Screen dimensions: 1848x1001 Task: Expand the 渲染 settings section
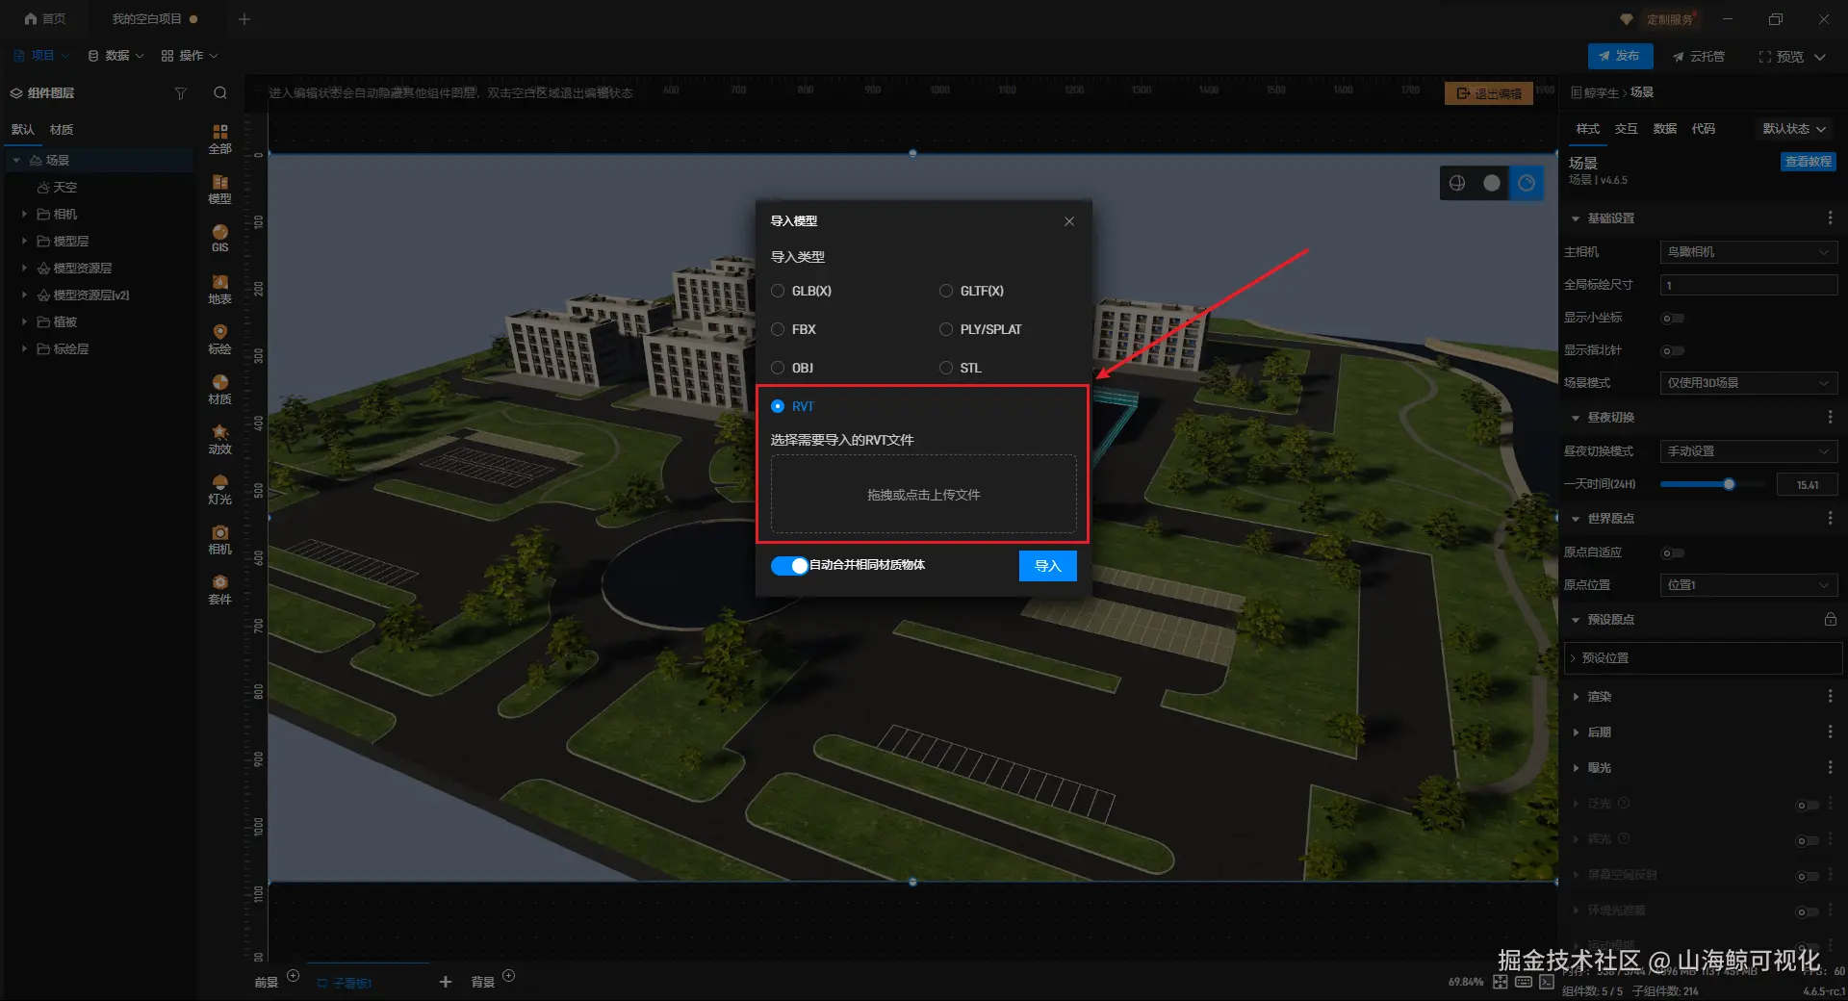tap(1576, 696)
